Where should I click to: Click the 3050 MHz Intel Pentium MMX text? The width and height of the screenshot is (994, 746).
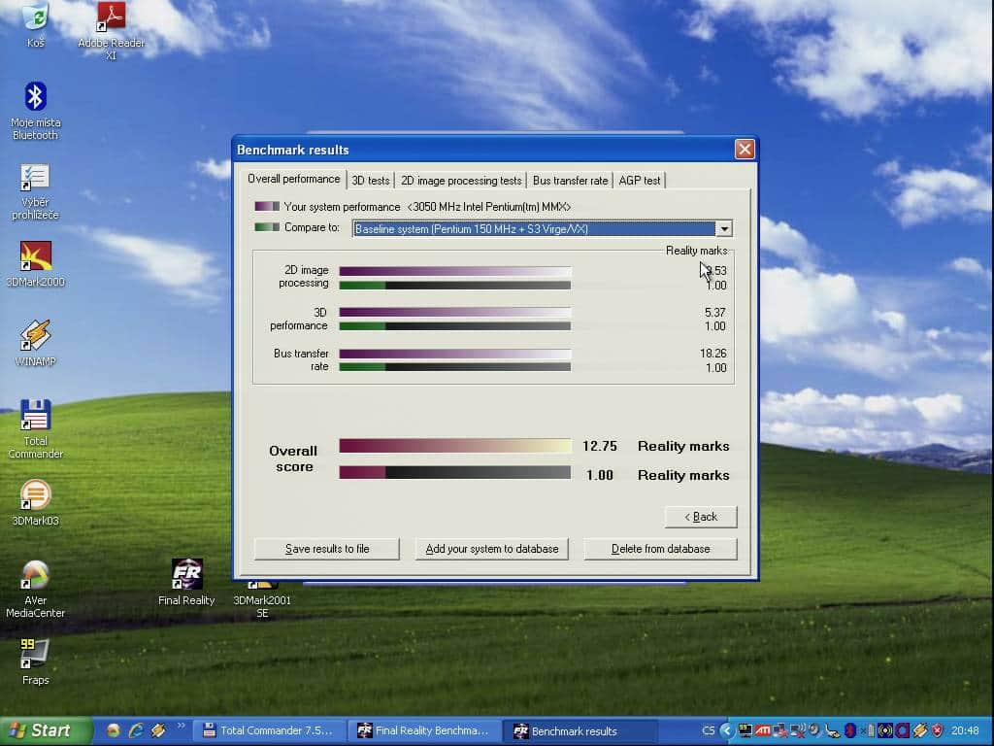489,207
